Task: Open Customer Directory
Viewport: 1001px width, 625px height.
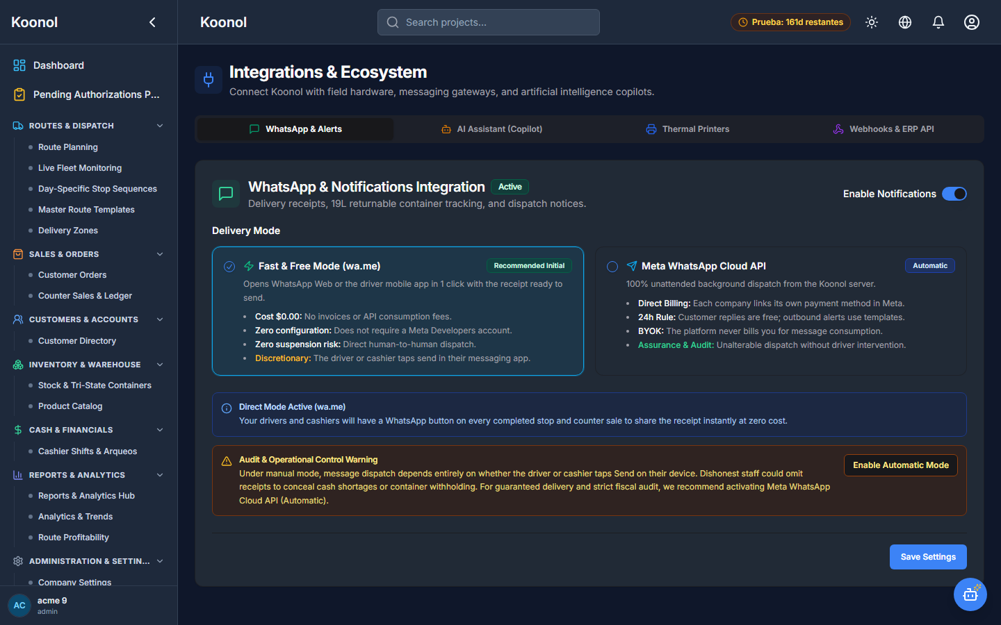Action: pyautogui.click(x=77, y=341)
